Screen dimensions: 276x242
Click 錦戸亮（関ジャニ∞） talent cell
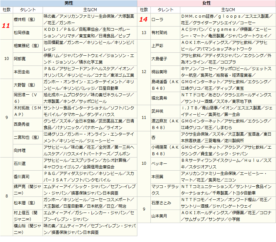pyautogui.click(x=28, y=190)
